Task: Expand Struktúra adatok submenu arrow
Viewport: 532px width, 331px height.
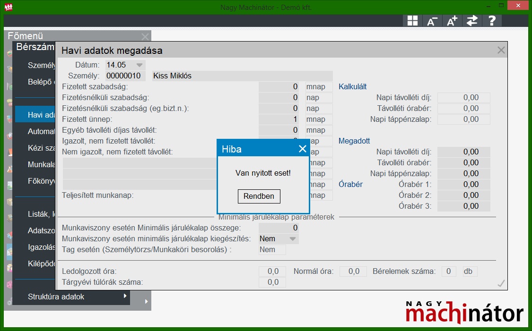Action: coord(125,296)
